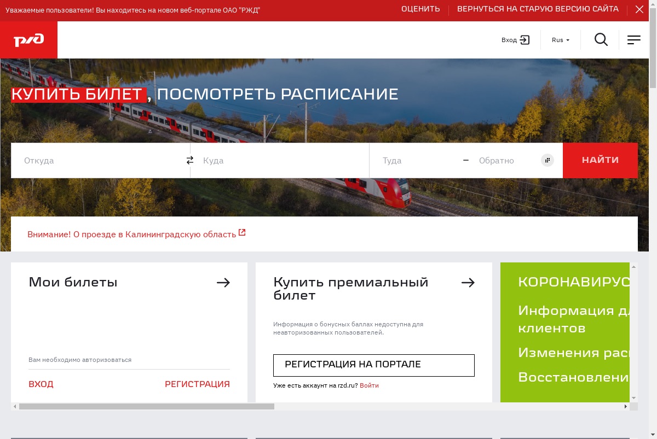Swap departure and destination stations

190,160
